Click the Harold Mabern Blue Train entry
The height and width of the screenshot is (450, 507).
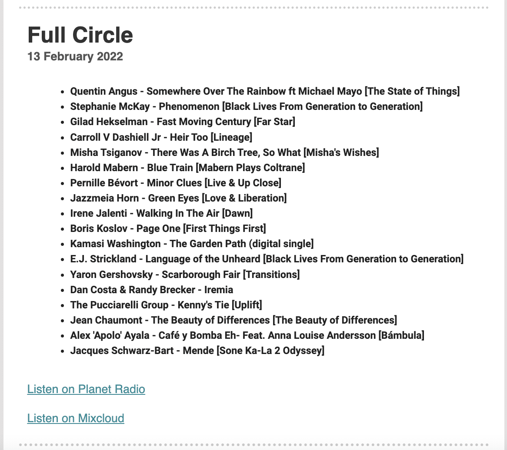click(187, 167)
